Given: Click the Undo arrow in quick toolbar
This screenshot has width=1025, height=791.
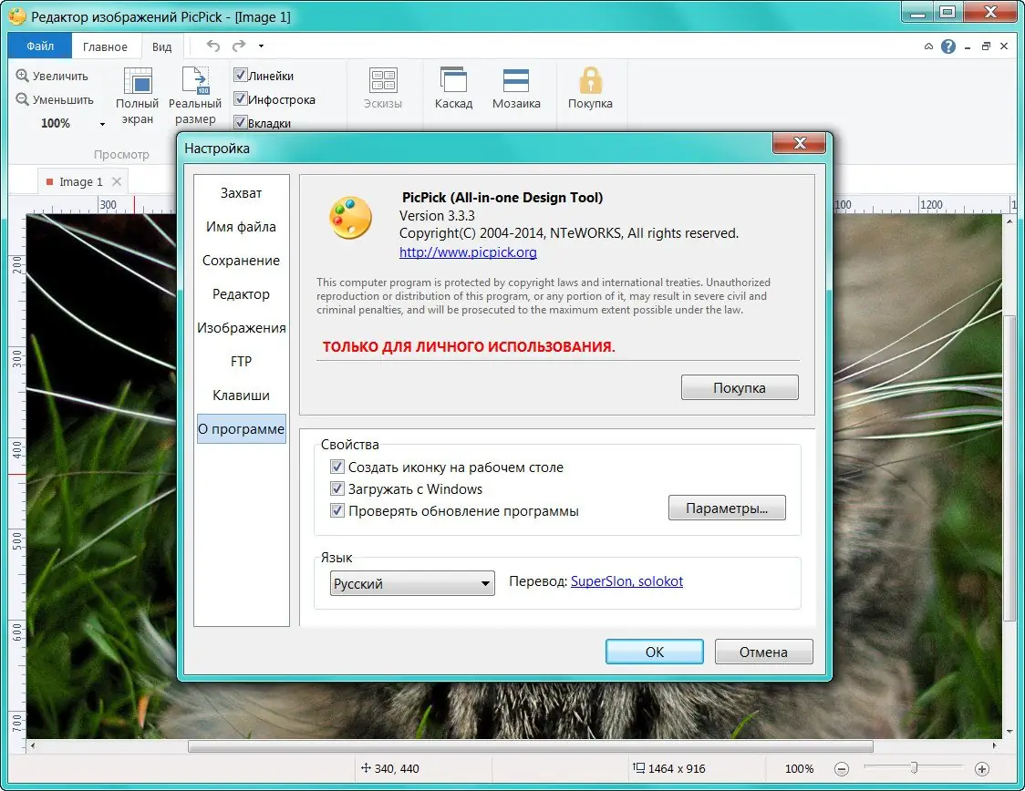Looking at the screenshot, I should coord(213,46).
